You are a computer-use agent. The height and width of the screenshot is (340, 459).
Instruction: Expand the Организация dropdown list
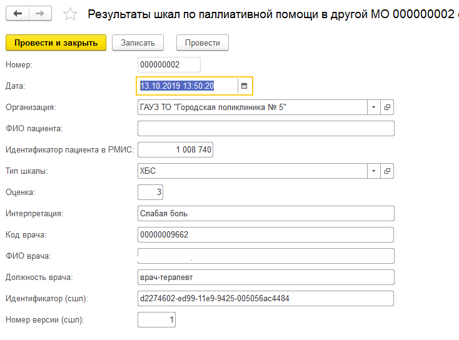click(373, 107)
